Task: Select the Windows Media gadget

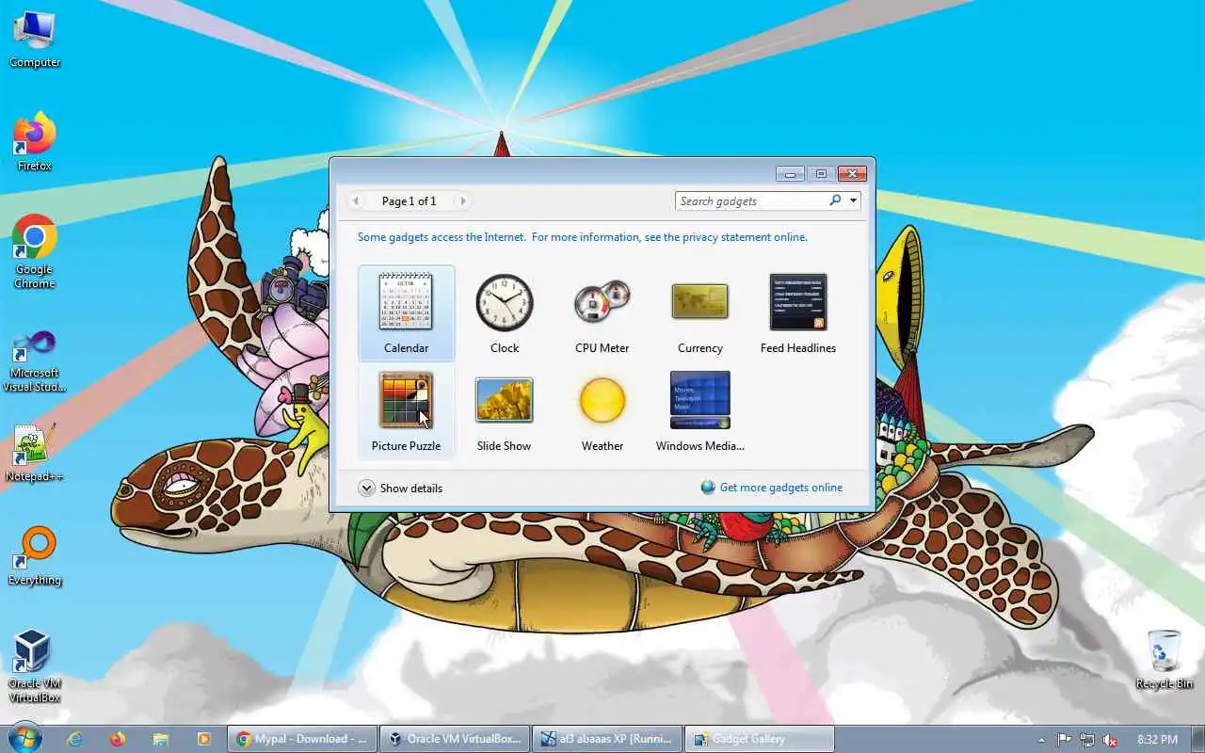Action: (699, 411)
